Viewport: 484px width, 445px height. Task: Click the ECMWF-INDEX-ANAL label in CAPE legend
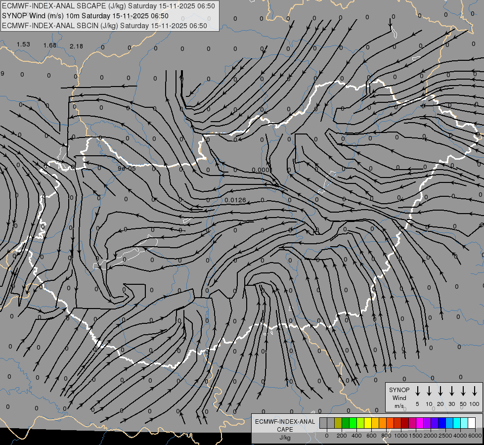[285, 422]
